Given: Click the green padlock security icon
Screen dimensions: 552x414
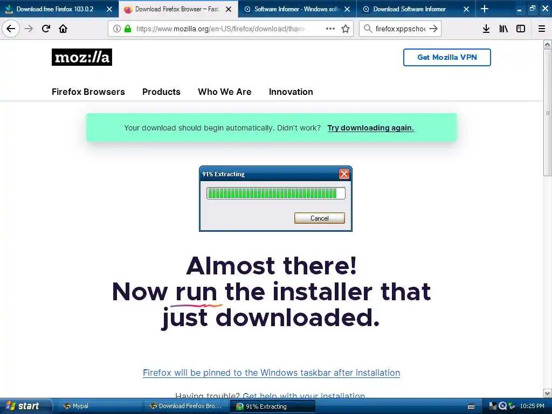Looking at the screenshot, I should 128,29.
